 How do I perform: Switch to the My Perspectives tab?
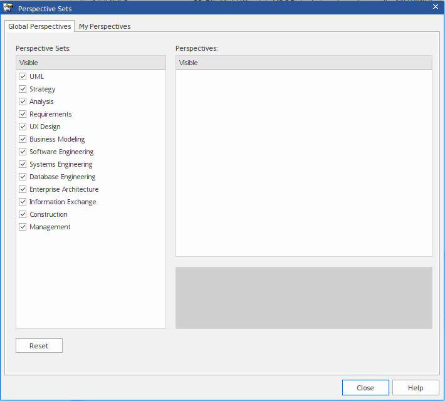105,26
